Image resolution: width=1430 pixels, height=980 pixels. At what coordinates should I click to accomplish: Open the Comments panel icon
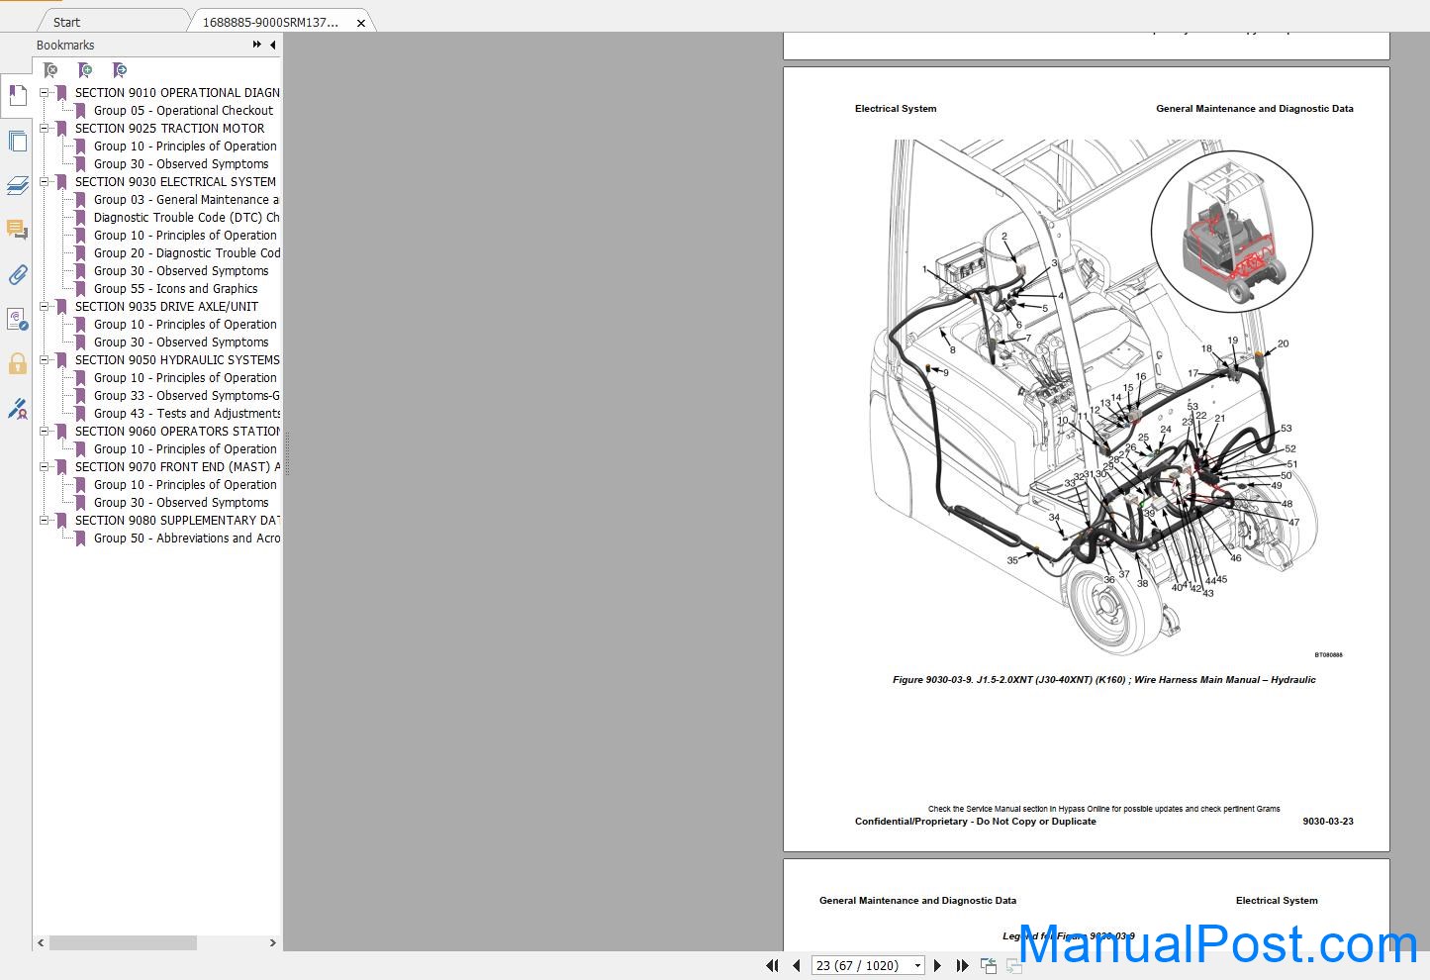17,230
